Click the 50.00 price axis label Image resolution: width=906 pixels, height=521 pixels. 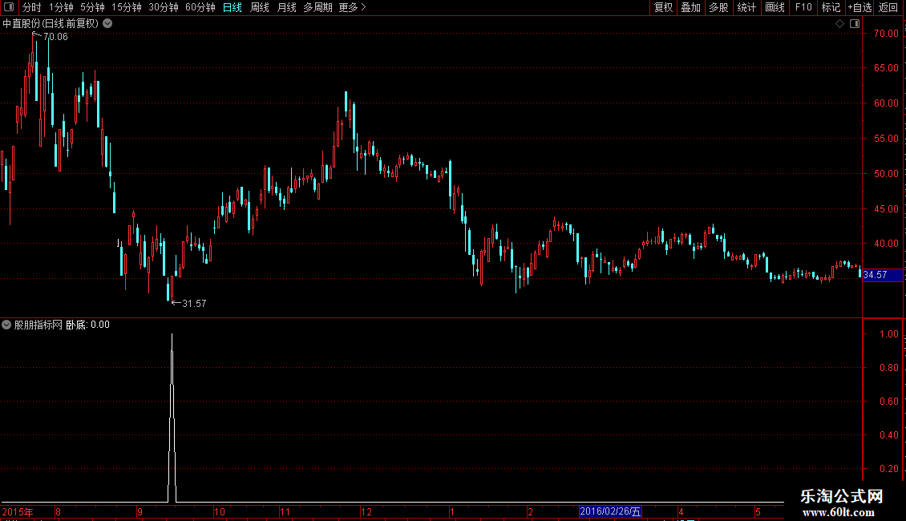point(886,174)
